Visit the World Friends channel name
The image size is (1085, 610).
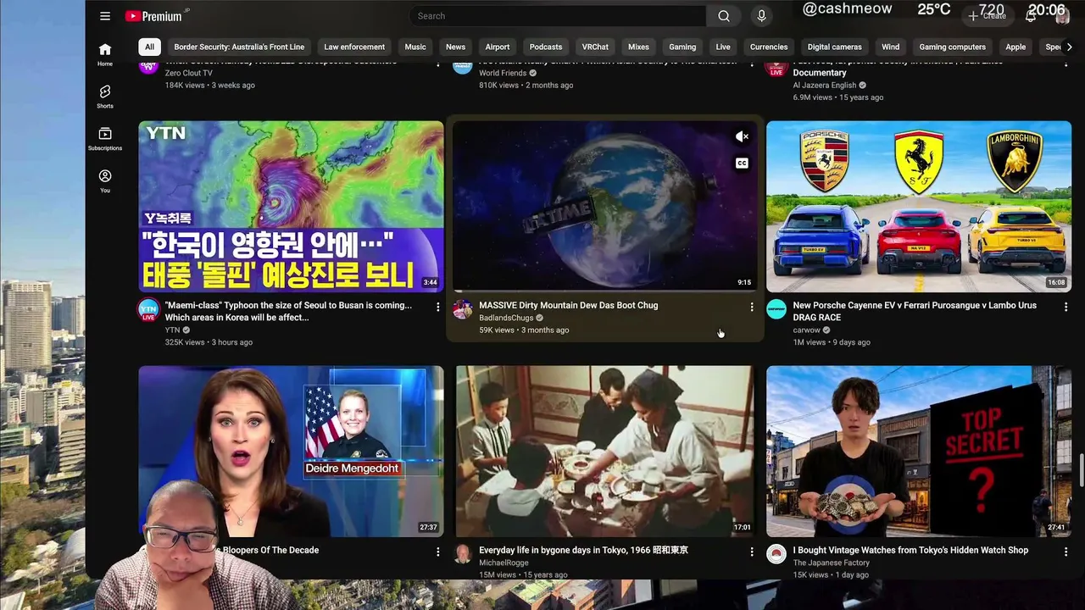tap(503, 73)
